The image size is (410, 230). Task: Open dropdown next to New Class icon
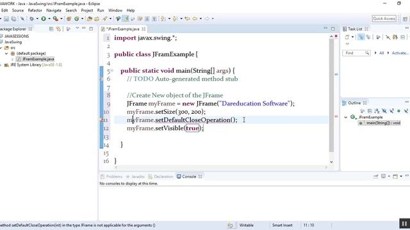pos(82,19)
